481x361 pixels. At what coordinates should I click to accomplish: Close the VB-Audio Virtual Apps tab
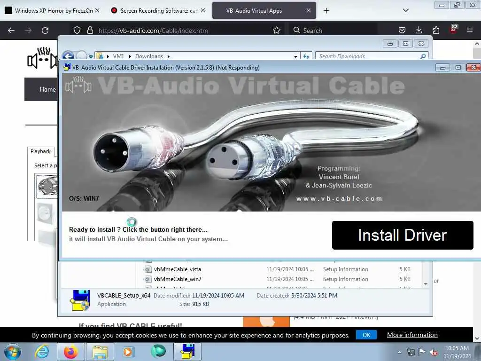coord(309,10)
